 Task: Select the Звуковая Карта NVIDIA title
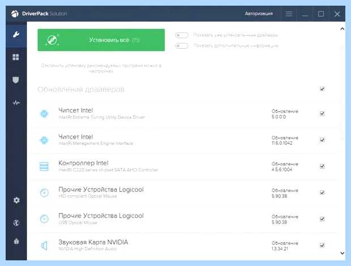[x=93, y=242]
